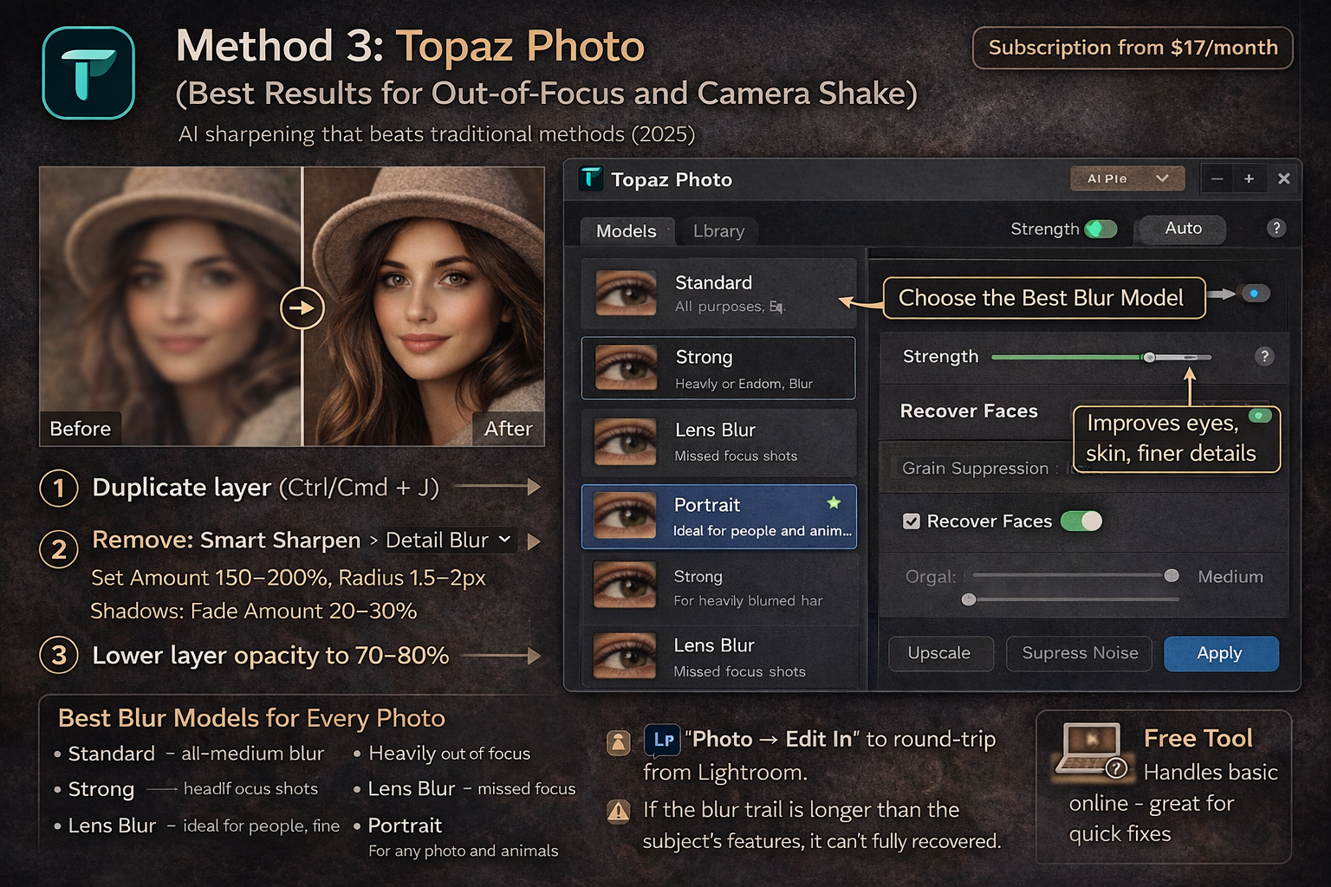This screenshot has height=887, width=1331.
Task: Click the 'Medium' value label
Action: [1230, 577]
